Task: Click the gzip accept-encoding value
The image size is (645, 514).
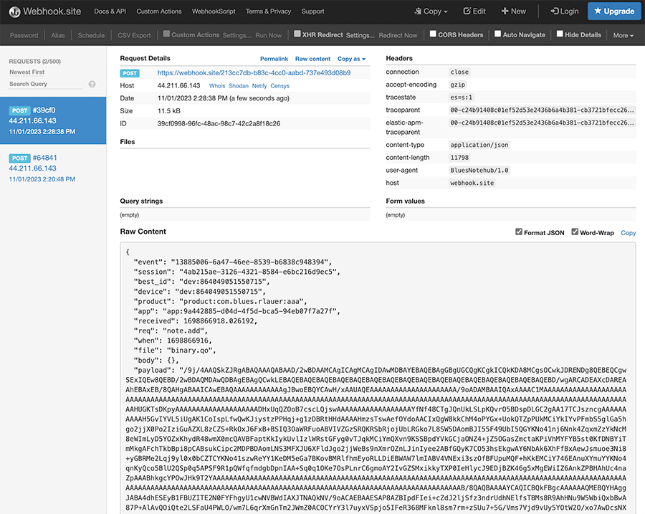Action: click(458, 85)
